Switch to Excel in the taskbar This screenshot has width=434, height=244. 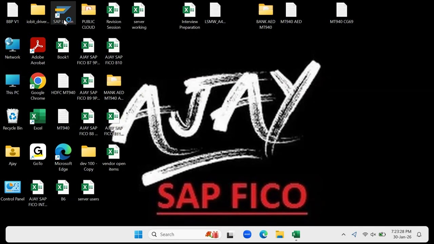click(296, 235)
